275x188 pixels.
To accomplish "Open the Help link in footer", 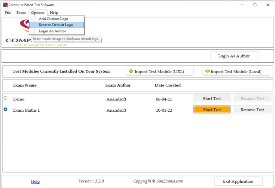I will (x=35, y=181).
